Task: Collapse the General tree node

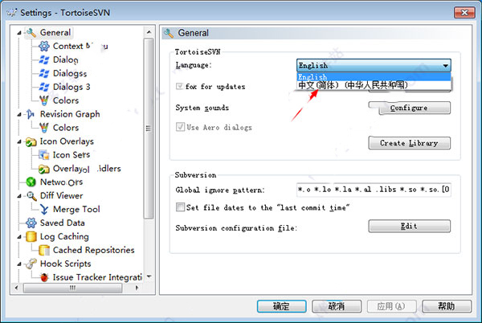Action: [x=19, y=33]
